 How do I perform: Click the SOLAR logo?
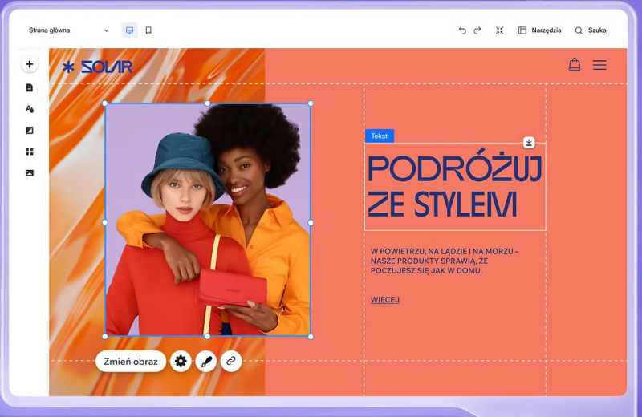coord(97,67)
